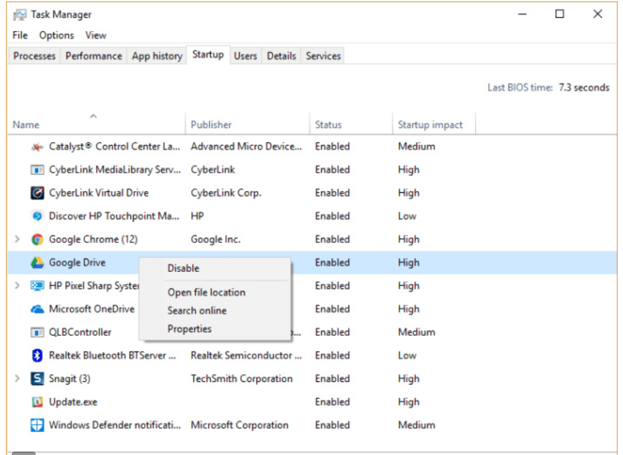Click the Catalyst Control Center icon
The image size is (623, 455).
pos(37,147)
